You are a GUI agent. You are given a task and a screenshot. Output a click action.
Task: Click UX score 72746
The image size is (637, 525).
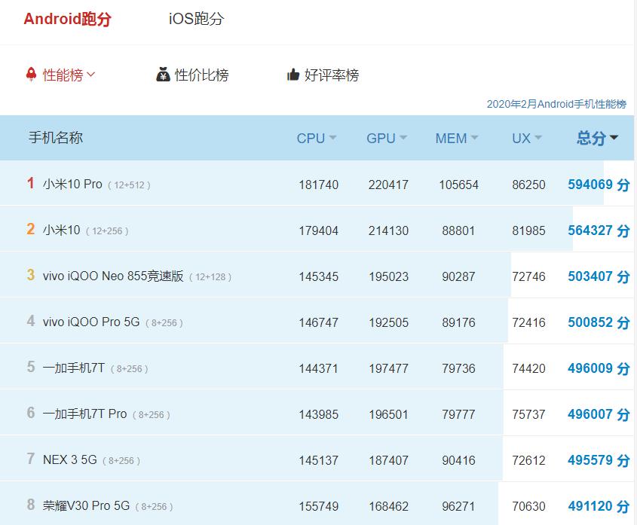[528, 276]
